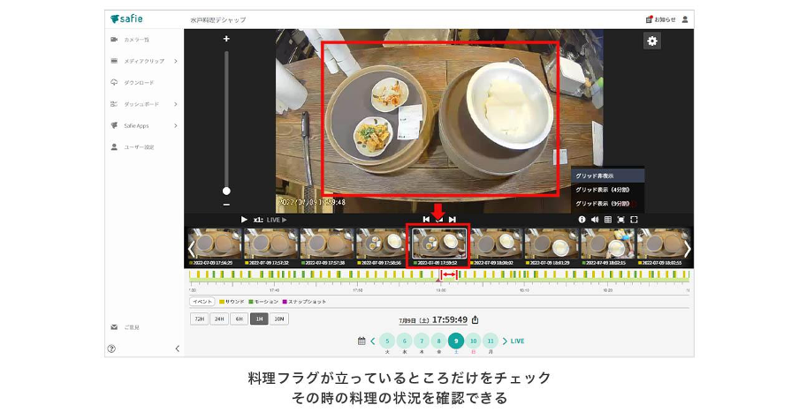Open the カメラ一覧 camera list
The image size is (799, 420).
point(136,40)
